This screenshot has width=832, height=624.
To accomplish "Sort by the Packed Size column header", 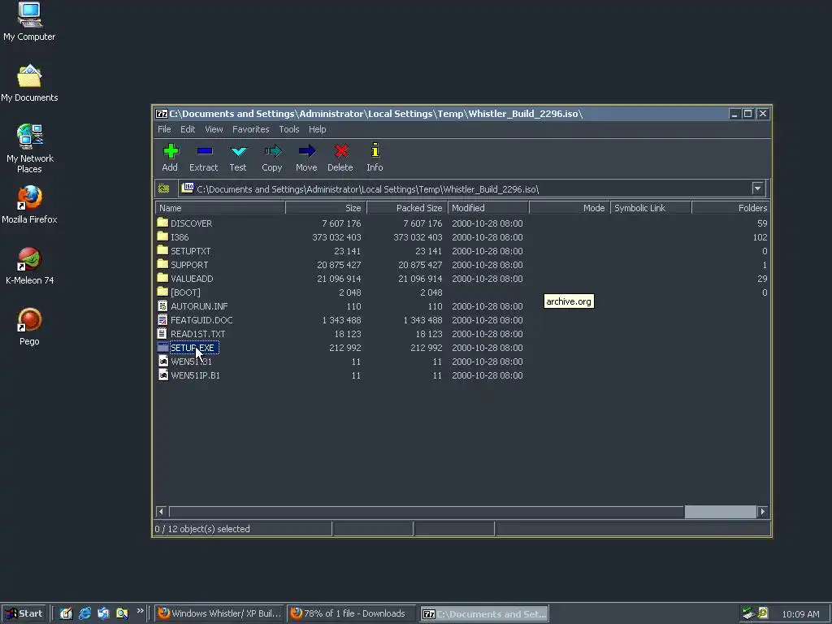I will [407, 208].
